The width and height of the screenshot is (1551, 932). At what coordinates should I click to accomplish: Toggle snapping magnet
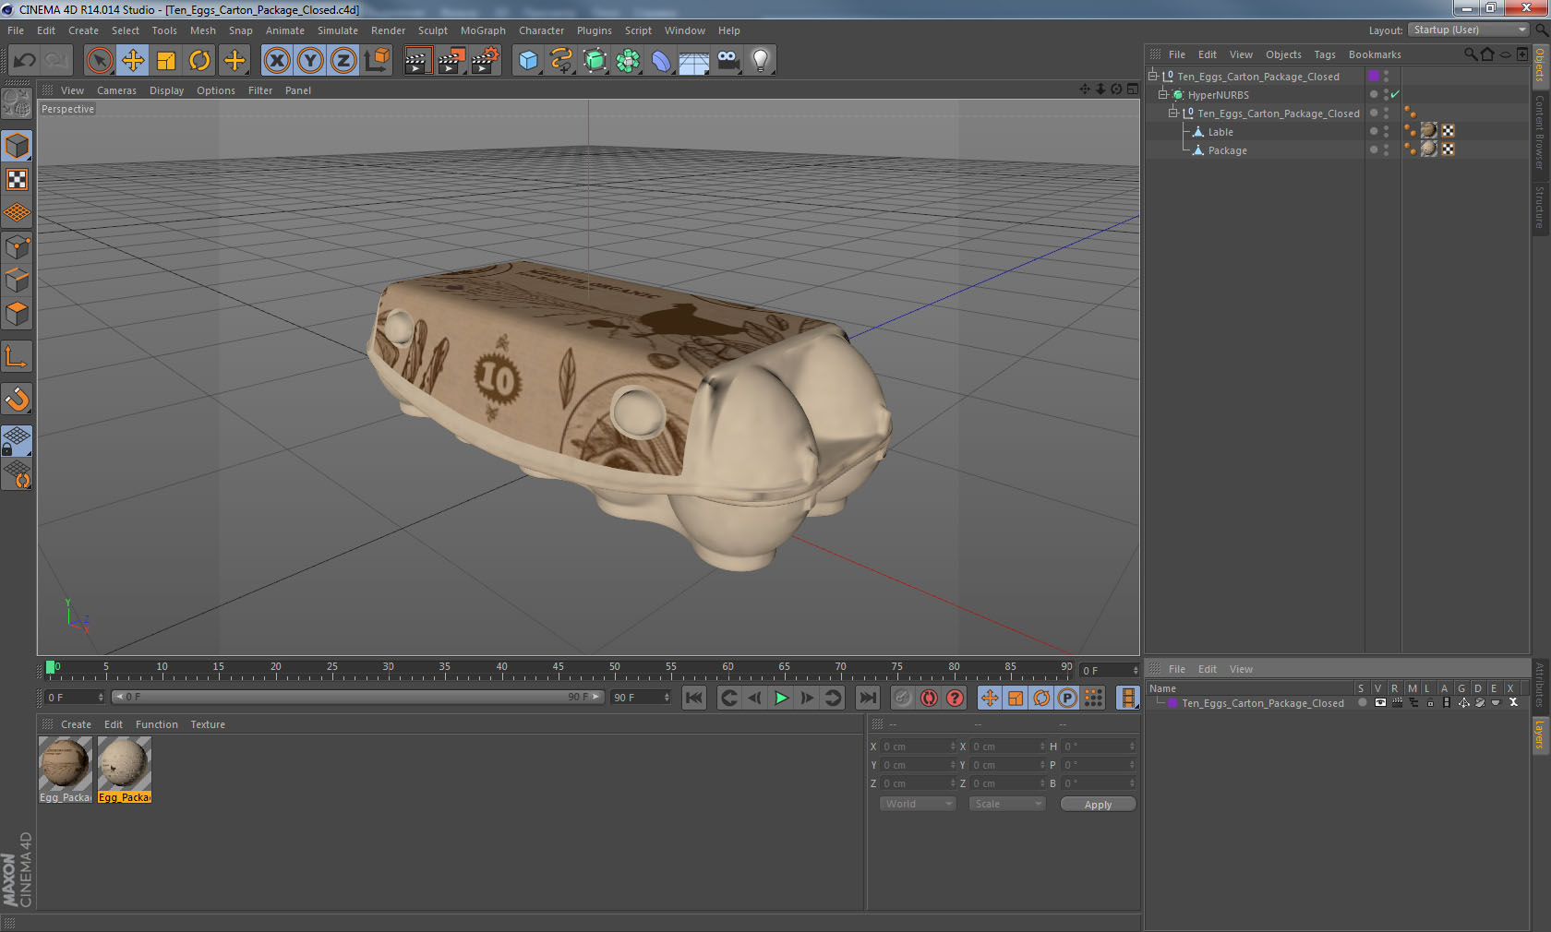17,399
